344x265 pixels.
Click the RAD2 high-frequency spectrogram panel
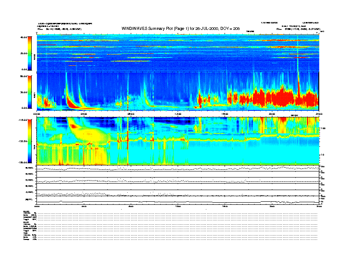178,53
